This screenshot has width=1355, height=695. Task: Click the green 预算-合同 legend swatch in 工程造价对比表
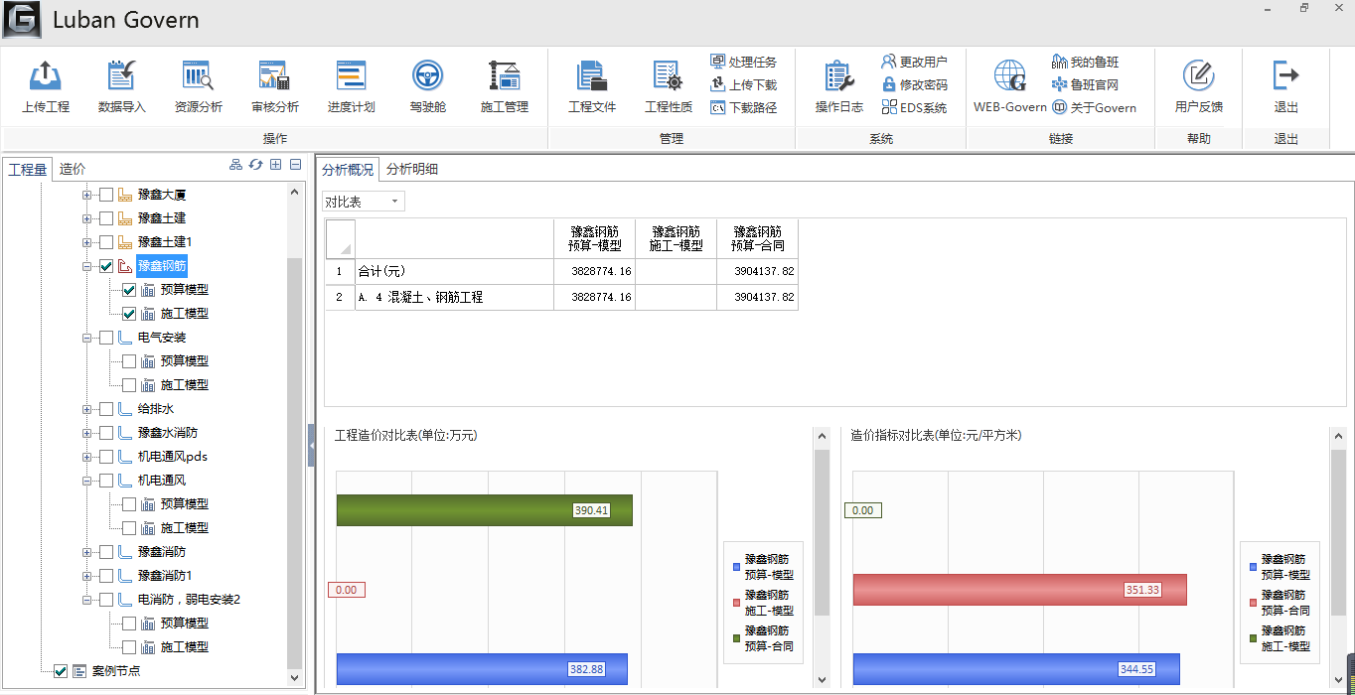736,638
